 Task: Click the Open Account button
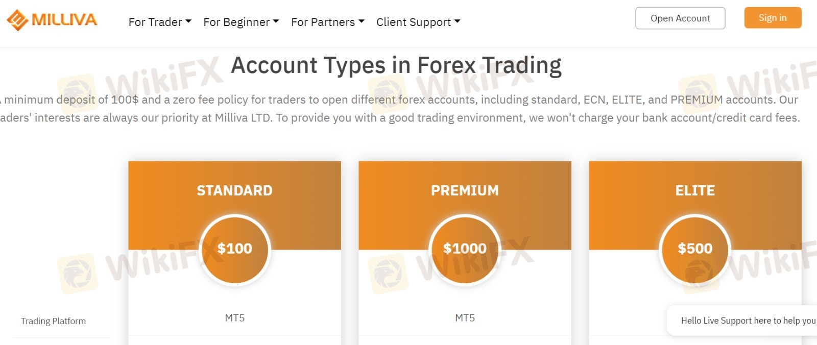(x=680, y=18)
